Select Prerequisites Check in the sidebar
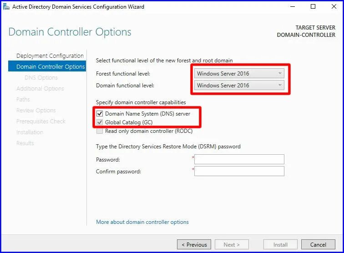Image resolution: width=344 pixels, height=253 pixels. [41, 121]
